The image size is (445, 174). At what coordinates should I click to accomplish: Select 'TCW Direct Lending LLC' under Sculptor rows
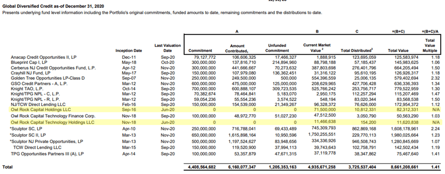(x=37, y=148)
